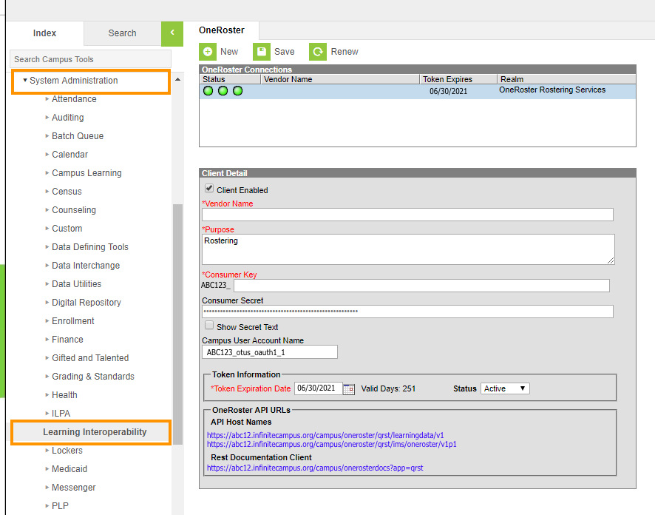Collapse the sidebar with the green arrow
This screenshot has width=655, height=515.
point(172,33)
